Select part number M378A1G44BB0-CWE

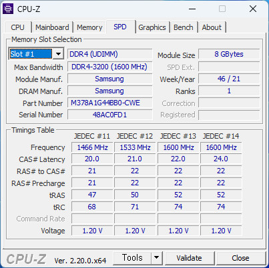pyautogui.click(x=110, y=103)
